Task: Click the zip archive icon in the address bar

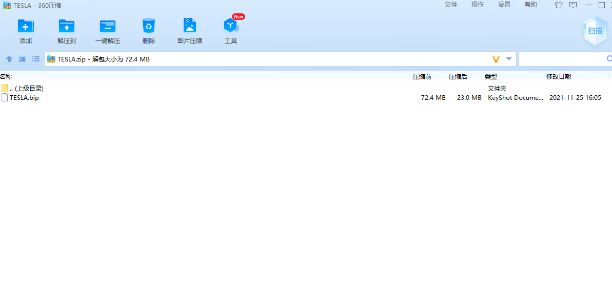Action: 51,59
